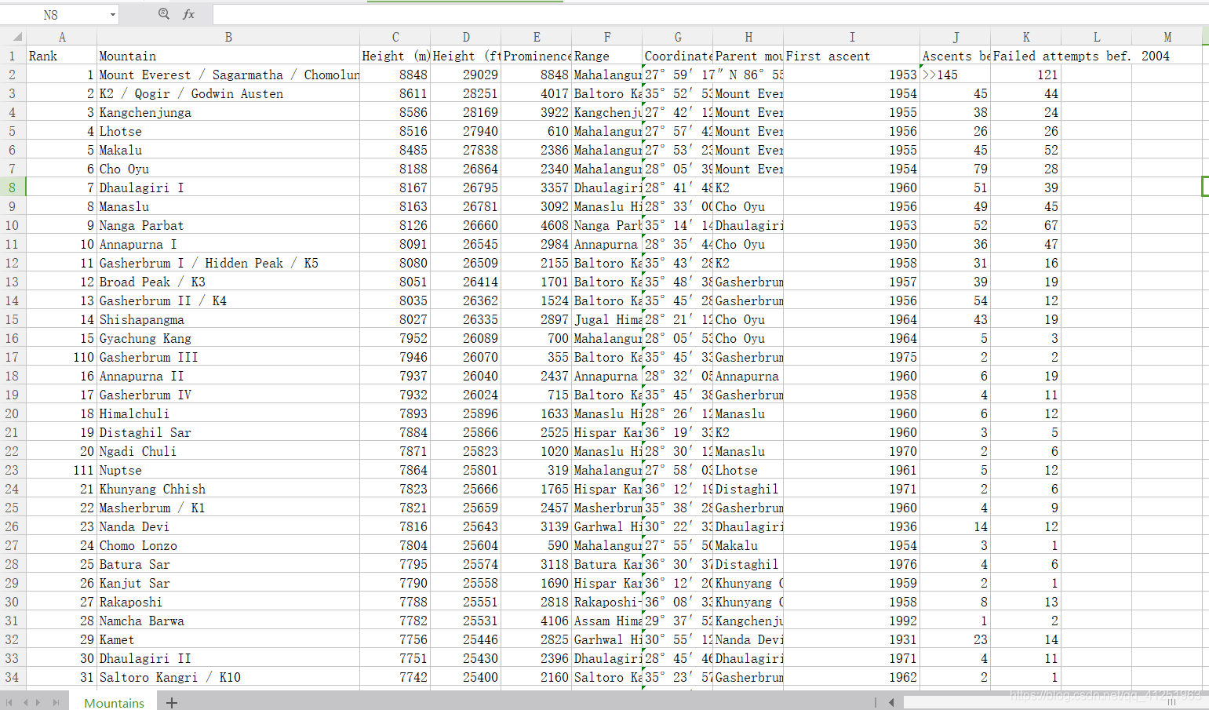This screenshot has height=710, width=1209.
Task: Open the Name Box dropdown arrow
Action: coord(112,15)
